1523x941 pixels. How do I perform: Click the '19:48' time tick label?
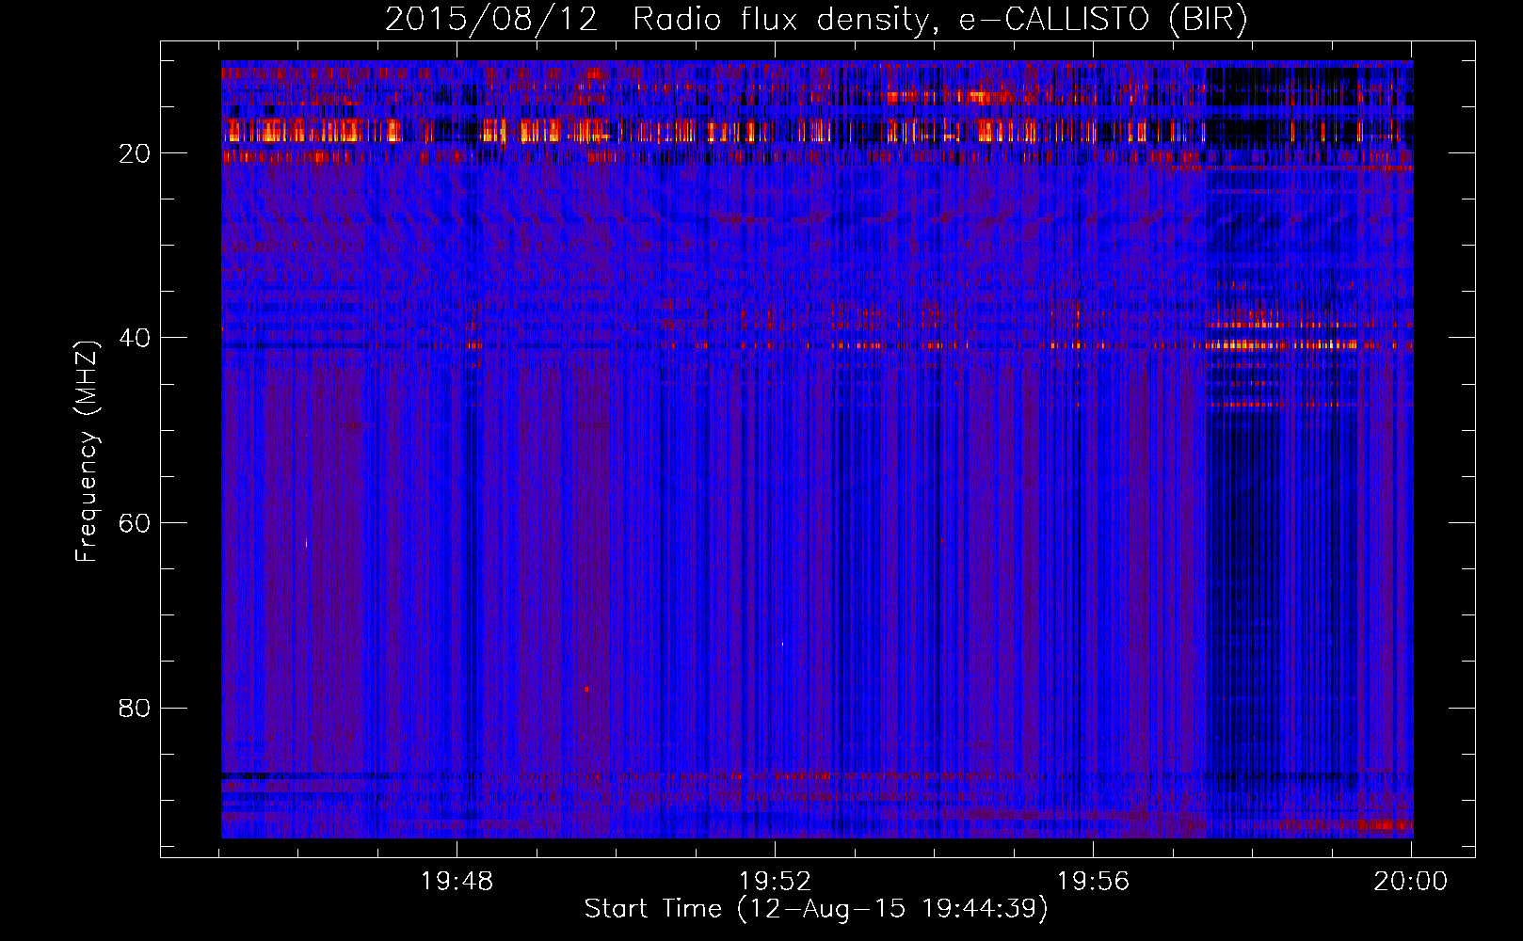pyautogui.click(x=457, y=882)
